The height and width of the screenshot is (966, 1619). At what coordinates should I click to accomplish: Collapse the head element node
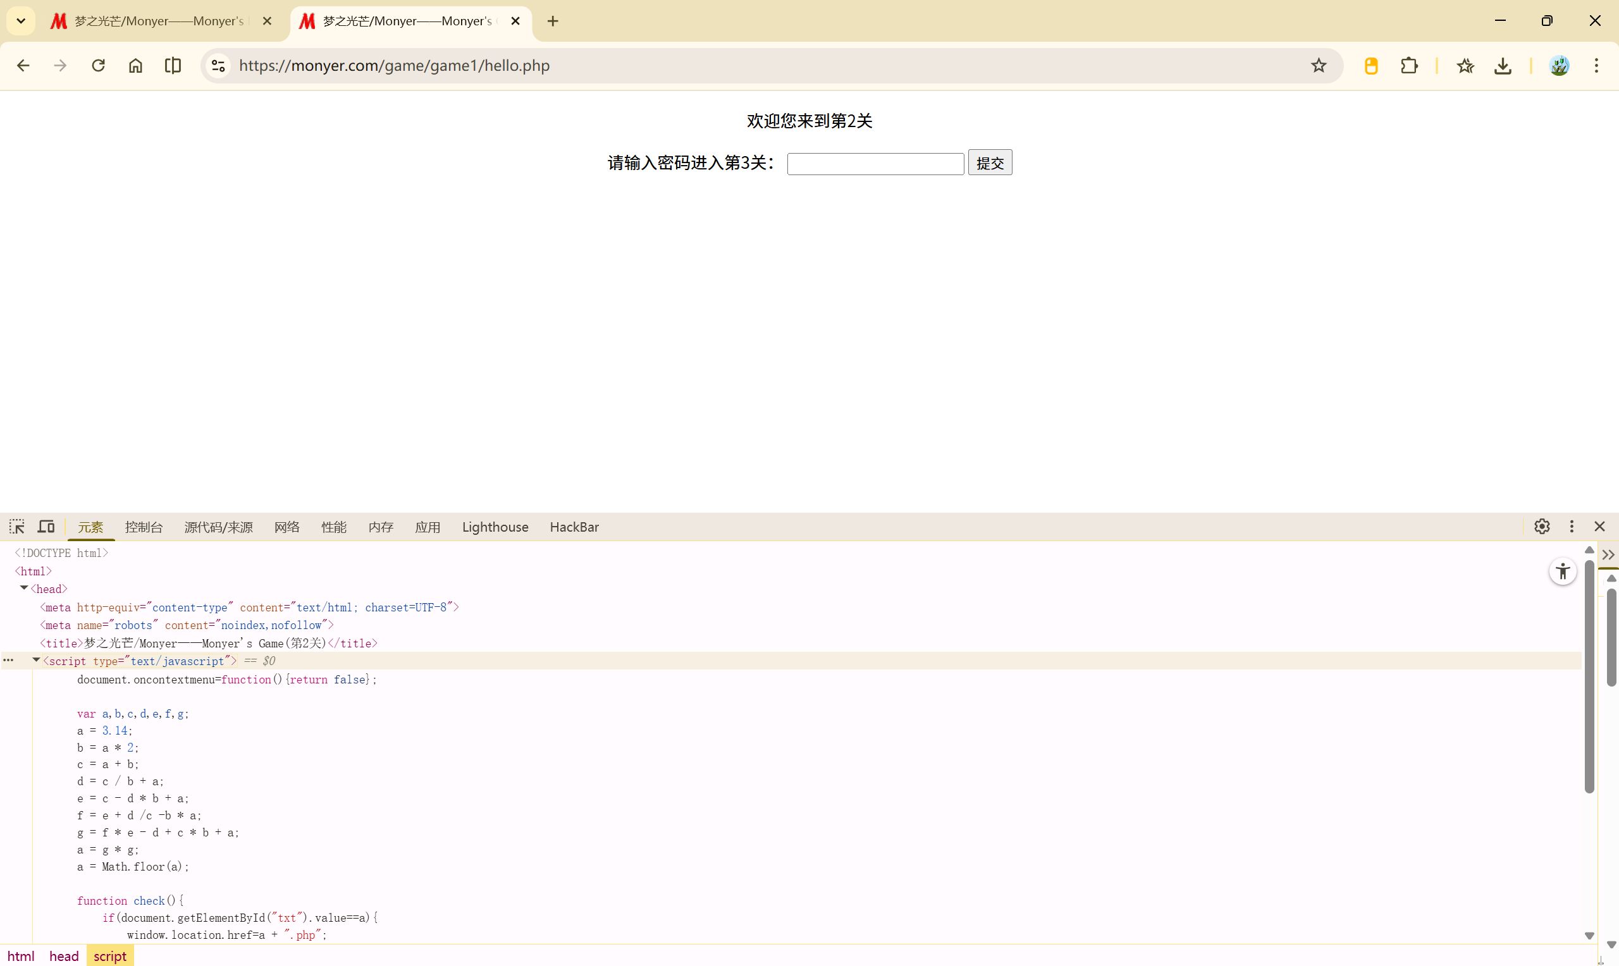click(24, 589)
